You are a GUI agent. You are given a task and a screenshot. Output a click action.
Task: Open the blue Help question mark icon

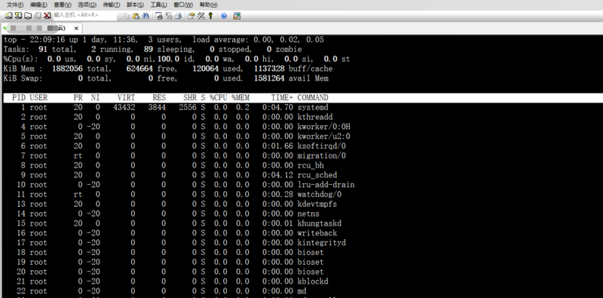click(224, 16)
